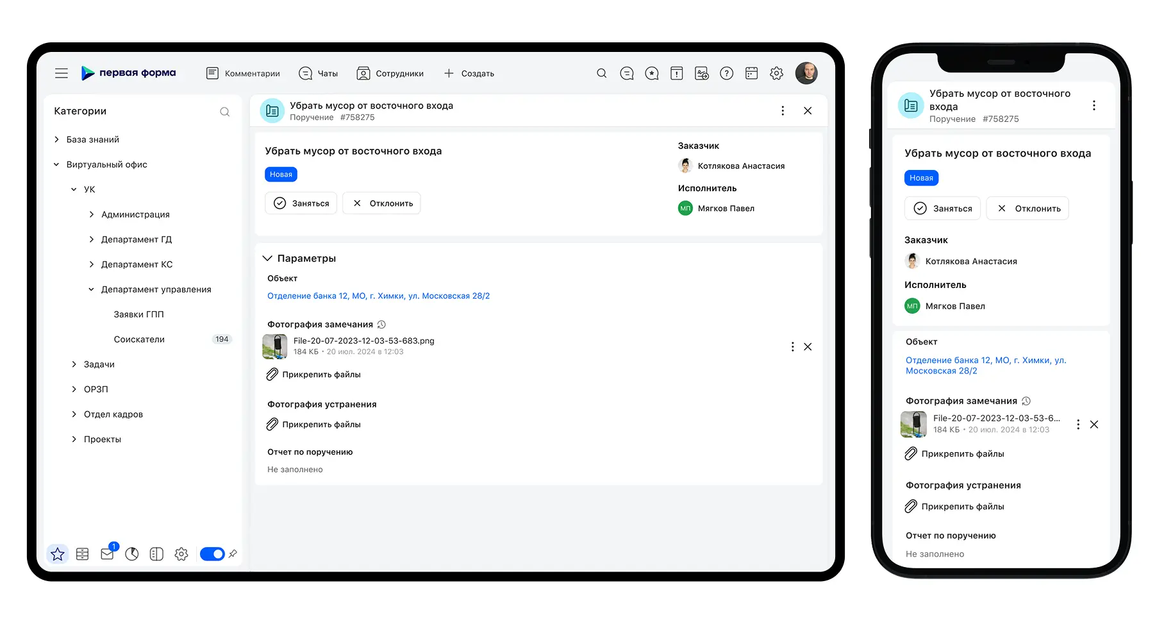Open the pie chart reports icon

(132, 554)
